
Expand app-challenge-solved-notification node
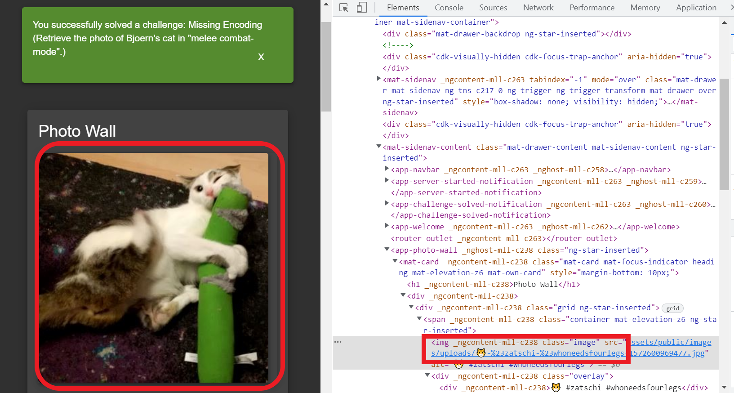[387, 203]
